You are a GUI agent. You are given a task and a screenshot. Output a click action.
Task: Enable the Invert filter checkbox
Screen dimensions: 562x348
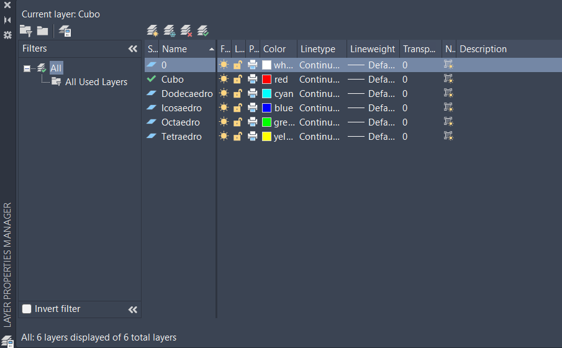[x=27, y=309]
